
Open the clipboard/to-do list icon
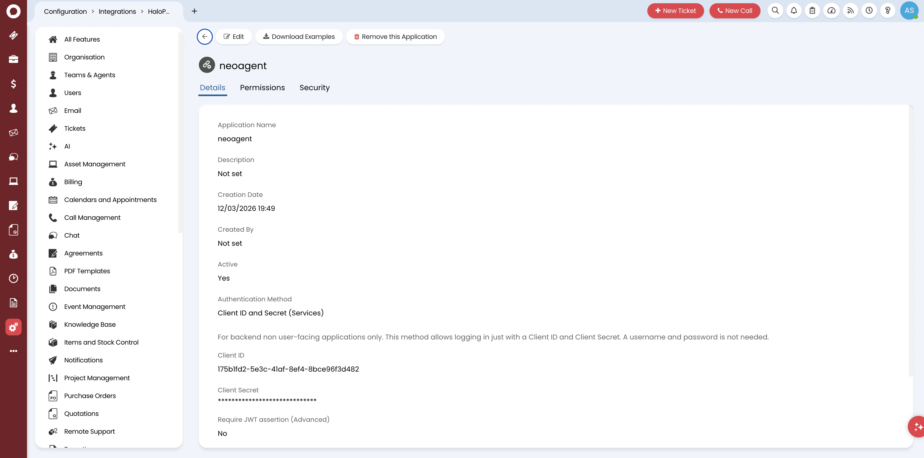point(812,11)
